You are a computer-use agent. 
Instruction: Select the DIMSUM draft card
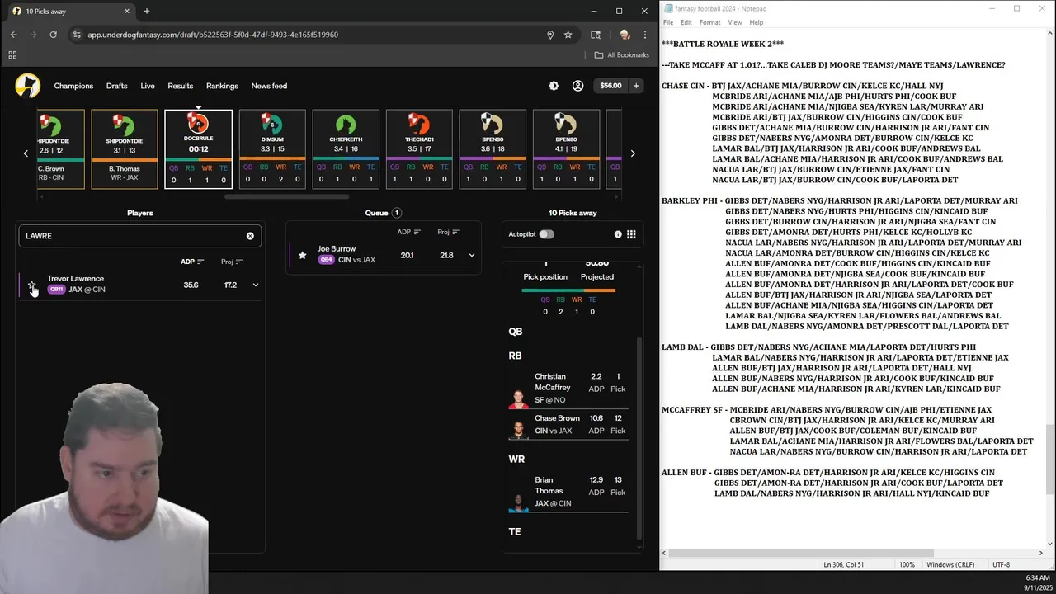pos(272,149)
